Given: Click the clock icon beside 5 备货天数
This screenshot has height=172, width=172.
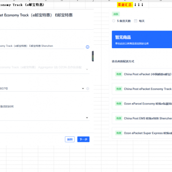Looking at the screenshot, I should click(114, 21).
